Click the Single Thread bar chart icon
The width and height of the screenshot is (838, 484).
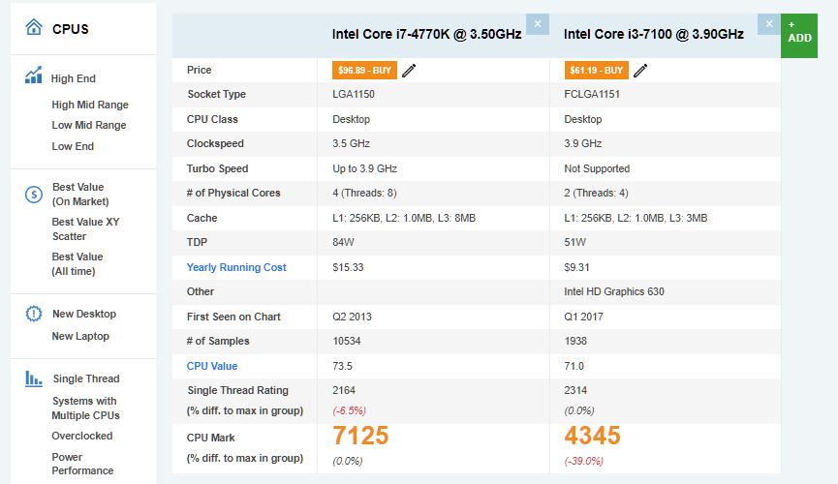pos(33,378)
